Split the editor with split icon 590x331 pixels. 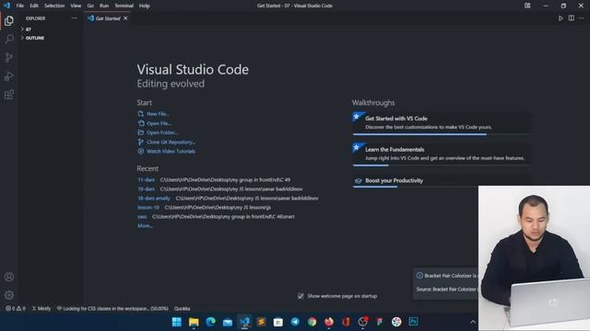click(572, 18)
